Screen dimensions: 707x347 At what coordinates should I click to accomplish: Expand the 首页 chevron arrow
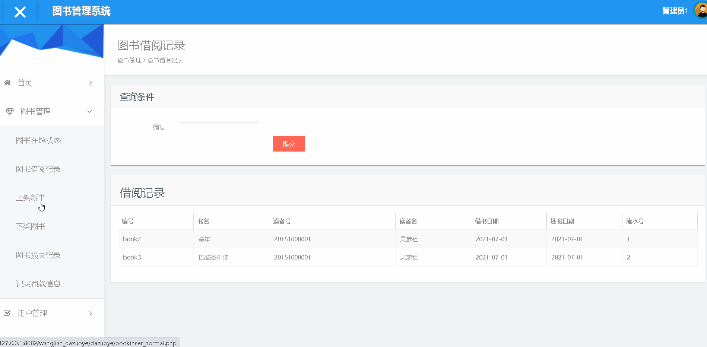pos(91,83)
